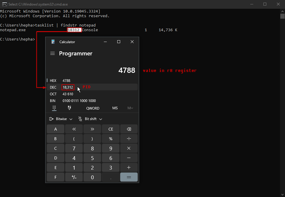
Task: Switch to the bit toggling keypad
Action: coord(69,108)
